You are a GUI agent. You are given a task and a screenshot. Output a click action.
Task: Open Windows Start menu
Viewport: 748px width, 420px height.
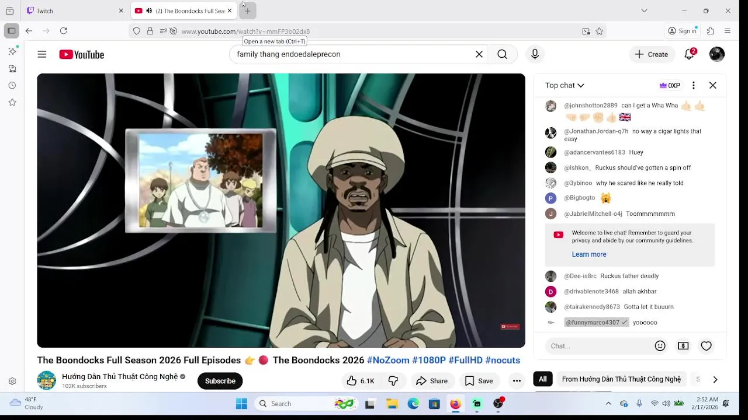tap(241, 404)
